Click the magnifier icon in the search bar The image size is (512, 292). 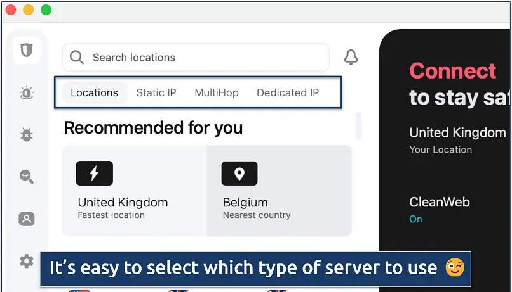(77, 58)
